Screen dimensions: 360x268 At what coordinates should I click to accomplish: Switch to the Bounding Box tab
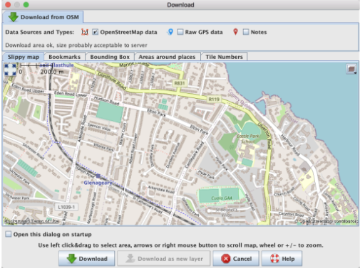click(110, 57)
